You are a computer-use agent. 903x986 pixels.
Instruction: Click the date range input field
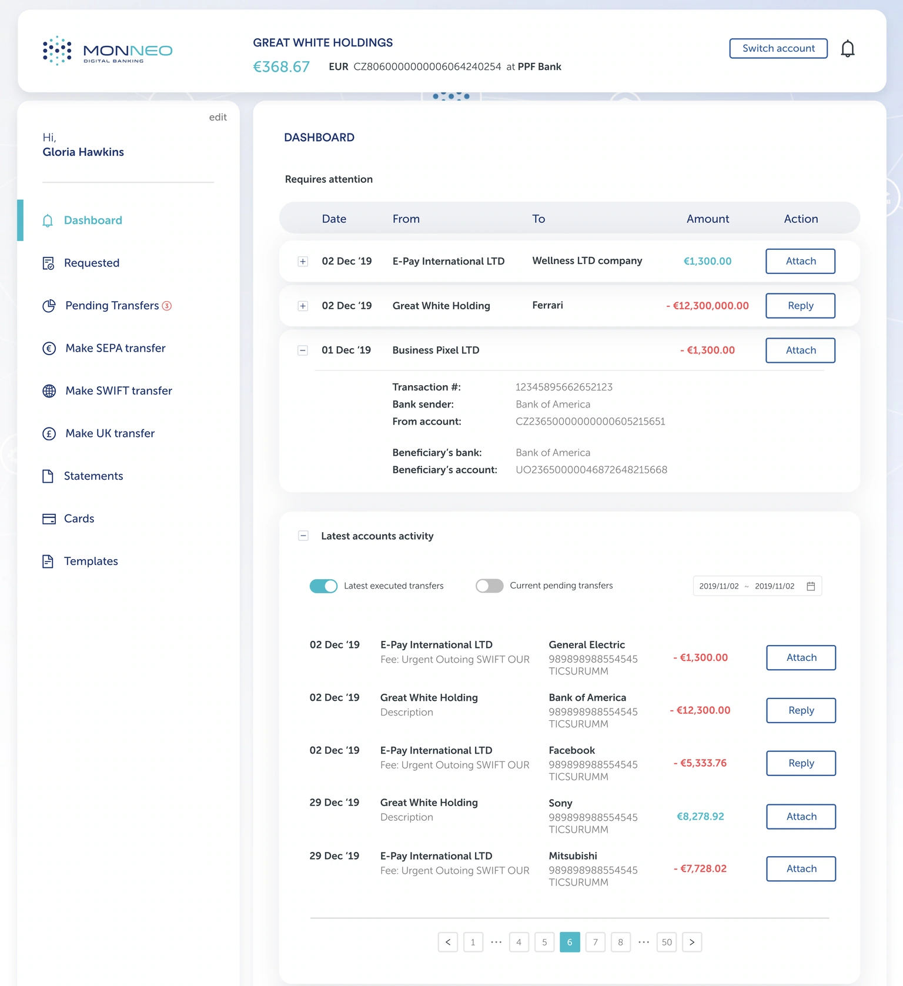pos(757,586)
